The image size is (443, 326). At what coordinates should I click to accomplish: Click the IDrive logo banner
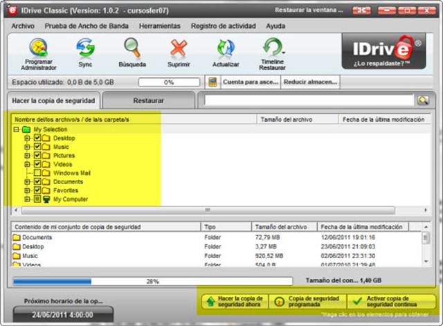(383, 51)
